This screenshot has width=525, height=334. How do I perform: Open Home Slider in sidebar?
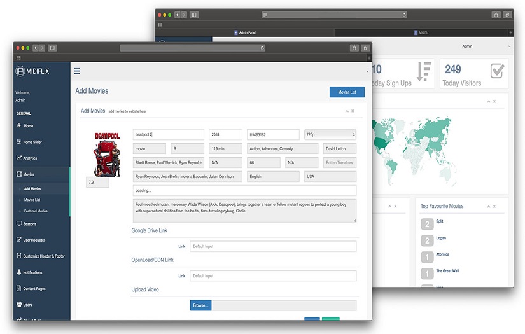pyautogui.click(x=29, y=142)
